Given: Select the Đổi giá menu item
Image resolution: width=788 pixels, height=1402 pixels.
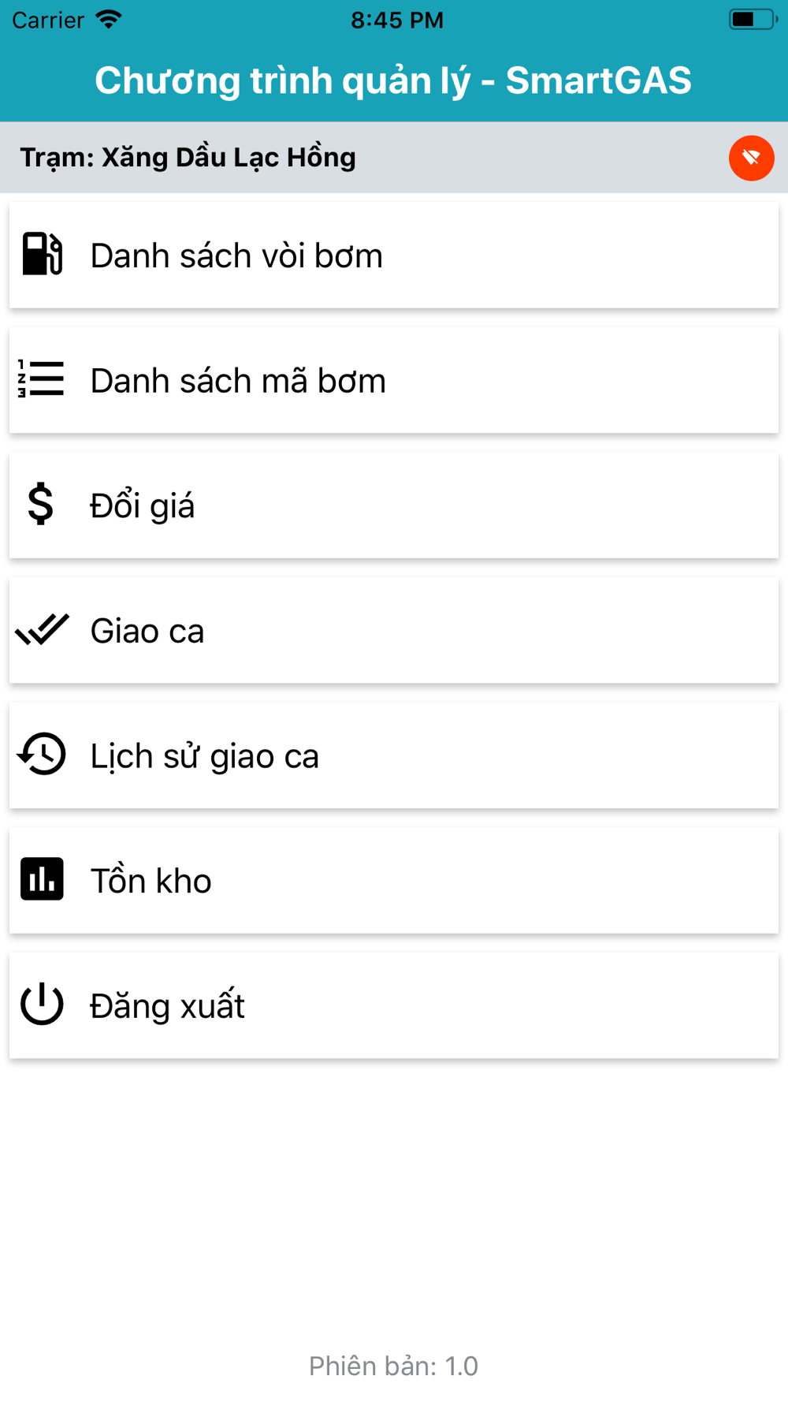Looking at the screenshot, I should 143,505.
